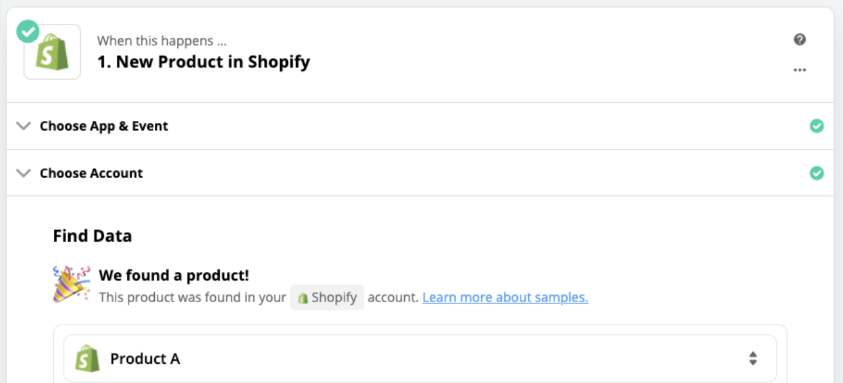Click the green checkmark badge on Shopify logo
The height and width of the screenshot is (383, 843).
pos(28,31)
